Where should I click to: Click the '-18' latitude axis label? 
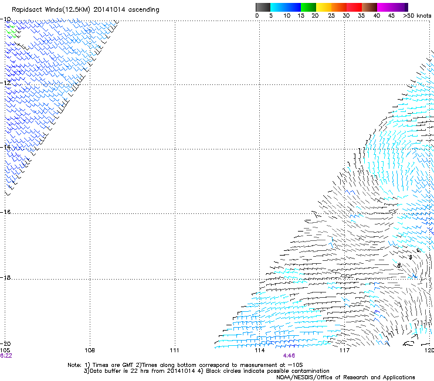[x=5, y=277]
